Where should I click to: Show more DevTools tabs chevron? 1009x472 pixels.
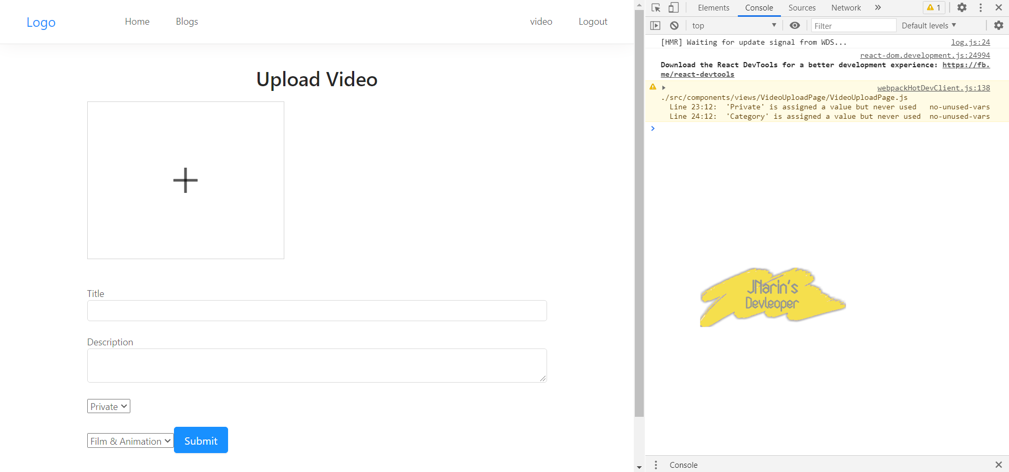click(878, 7)
